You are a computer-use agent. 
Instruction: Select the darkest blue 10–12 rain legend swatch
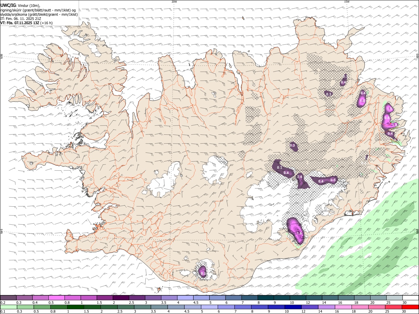click(x=293, y=307)
